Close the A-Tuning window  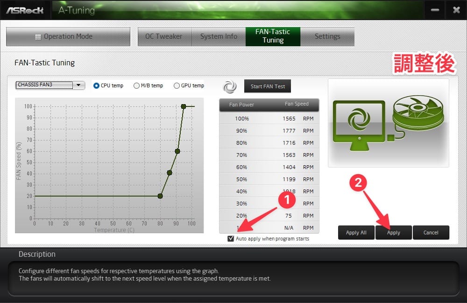click(x=456, y=10)
